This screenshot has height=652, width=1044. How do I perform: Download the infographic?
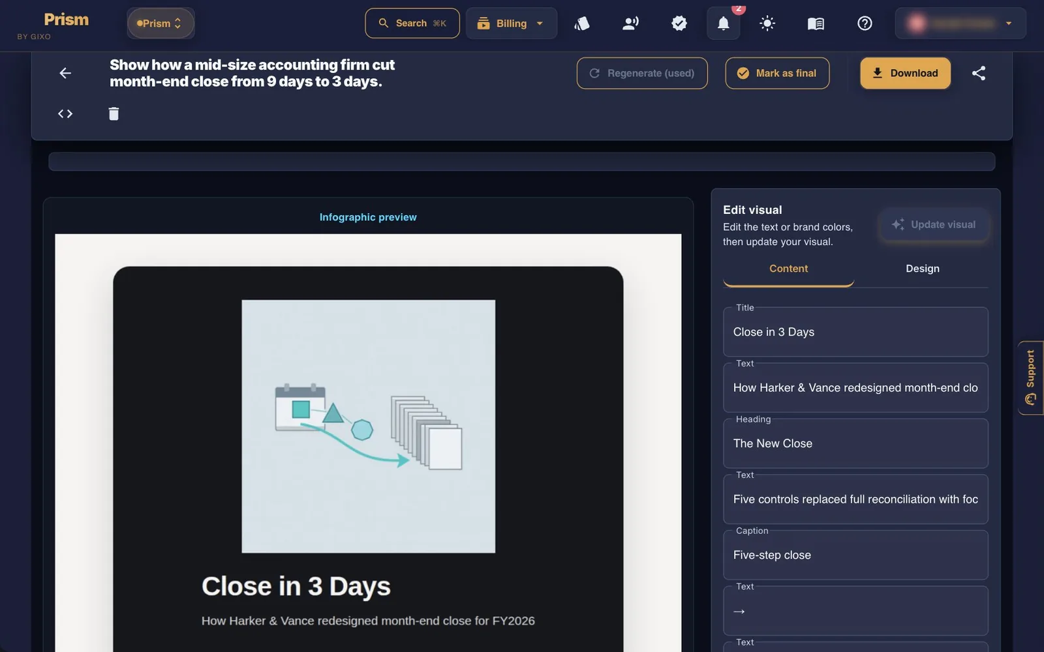(905, 73)
